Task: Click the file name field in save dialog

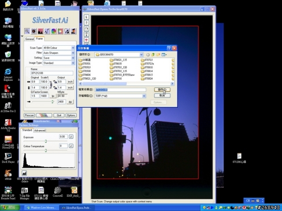Action: coord(120,90)
